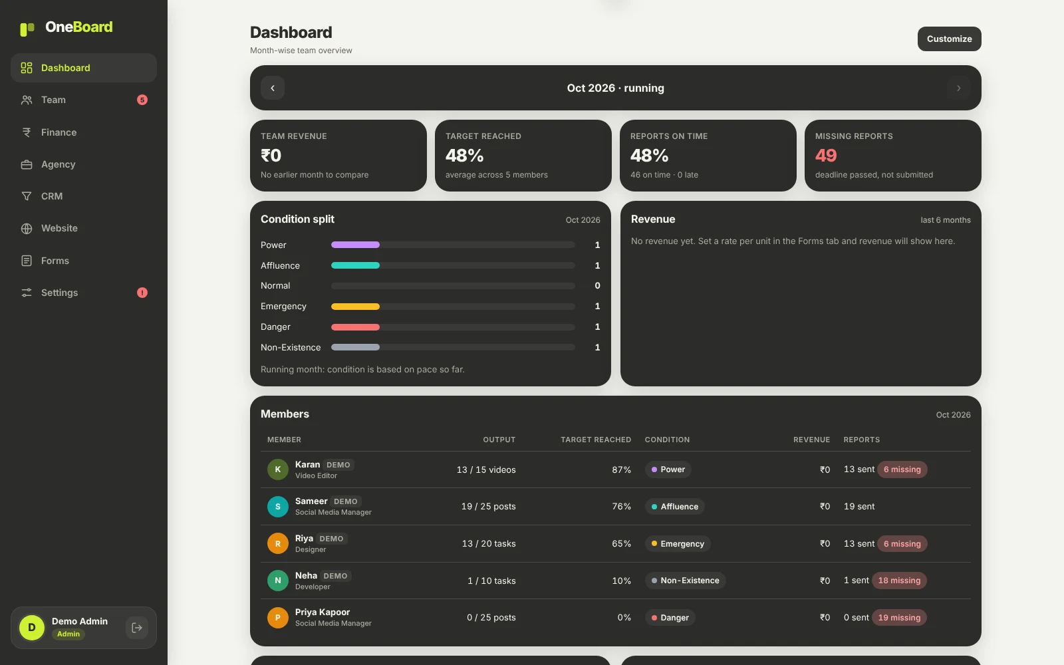
Task: Open the Team menu item
Action: (x=84, y=100)
